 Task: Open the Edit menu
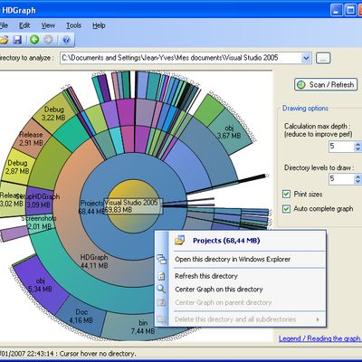tap(24, 25)
